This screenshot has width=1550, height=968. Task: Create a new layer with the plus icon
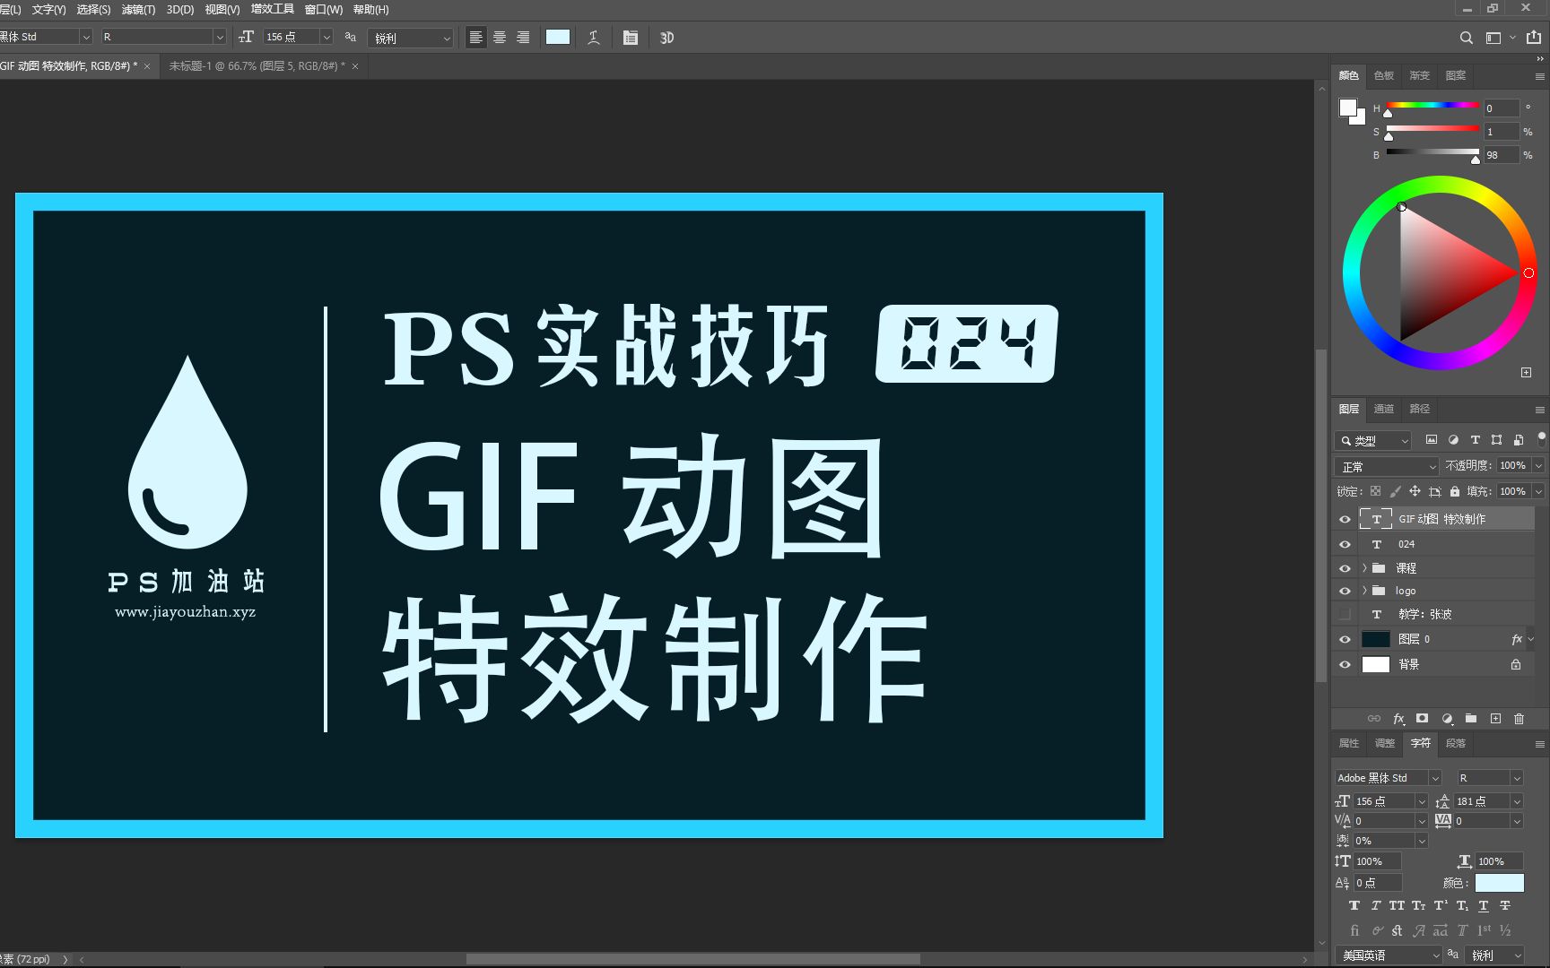pyautogui.click(x=1495, y=719)
